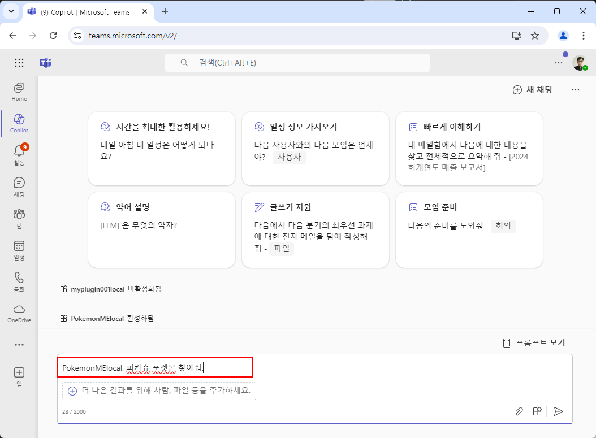This screenshot has width=596, height=438.
Task: Open the Chrome three-dot menu
Action: [x=584, y=36]
